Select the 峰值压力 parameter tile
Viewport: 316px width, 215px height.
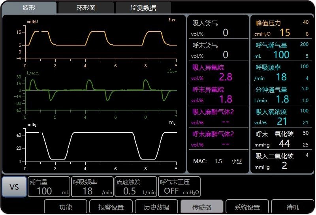281,28
